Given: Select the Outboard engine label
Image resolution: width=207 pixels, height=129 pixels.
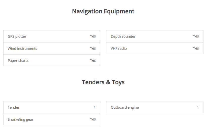Looking at the screenshot, I should coord(125,107).
